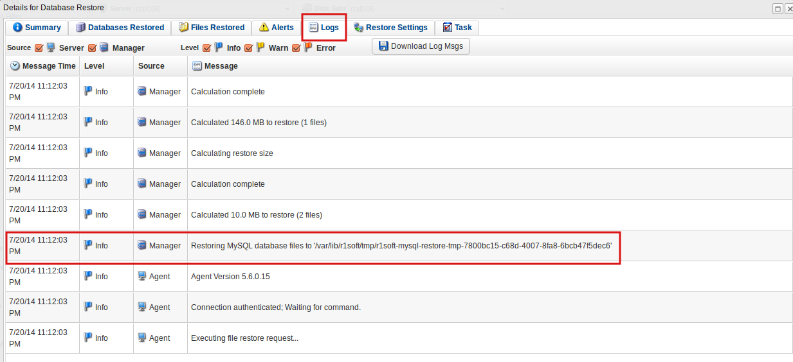The width and height of the screenshot is (793, 362).
Task: Select the Logs tab
Action: (324, 28)
